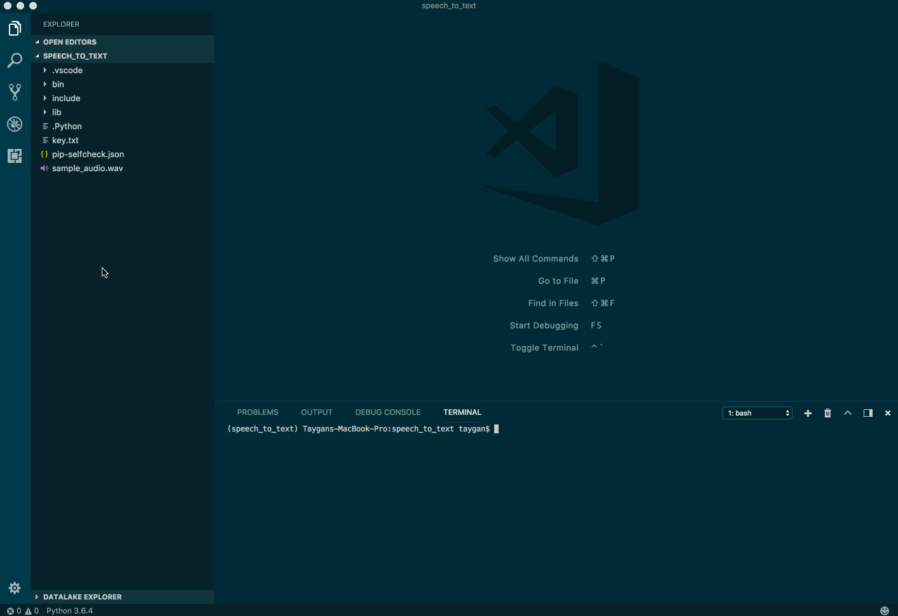
Task: Click the EXPLORER sidebar title
Action: coord(61,24)
